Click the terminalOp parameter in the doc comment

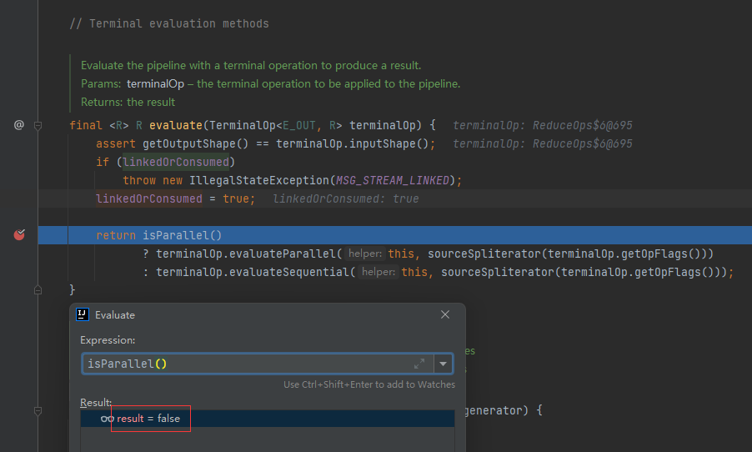(x=155, y=83)
